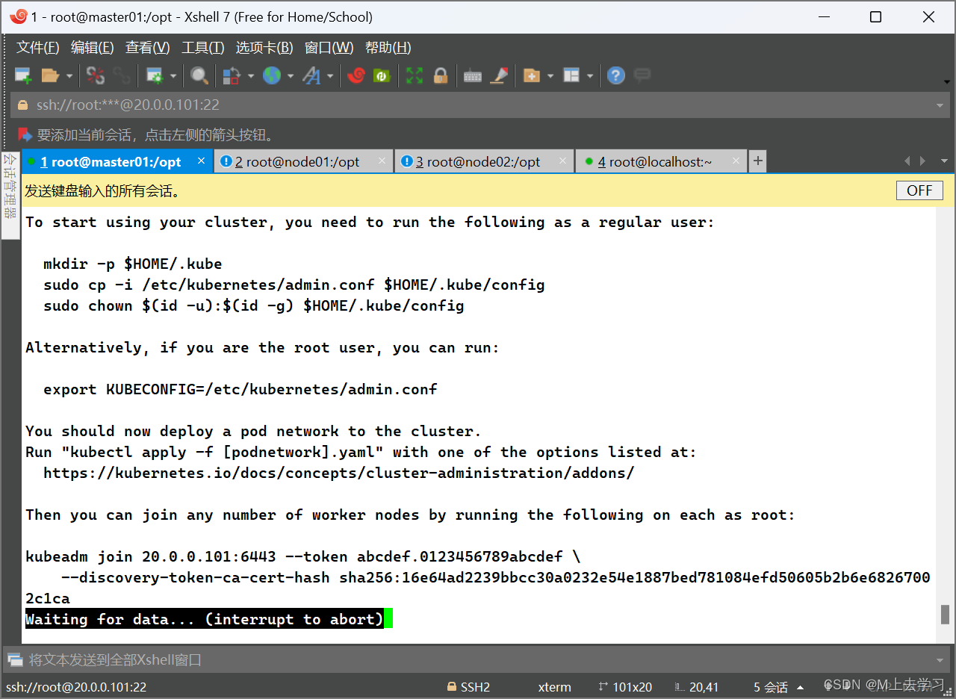This screenshot has width=956, height=699.
Task: Click the globe encoding icon
Action: (272, 75)
